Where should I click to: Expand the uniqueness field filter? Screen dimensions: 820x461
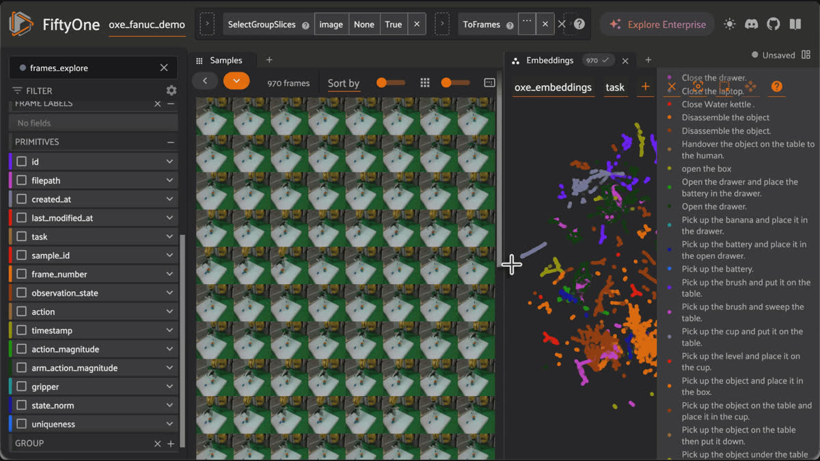pos(169,424)
